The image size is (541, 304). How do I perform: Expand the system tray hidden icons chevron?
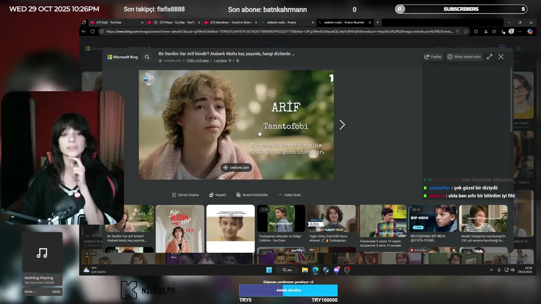(491, 270)
